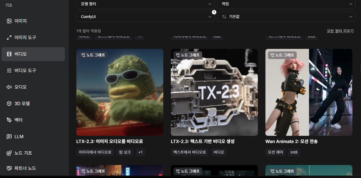The image size is (361, 178).
Task: Click chevron arrow of 기본값 dropdown
Action: (x=351, y=17)
